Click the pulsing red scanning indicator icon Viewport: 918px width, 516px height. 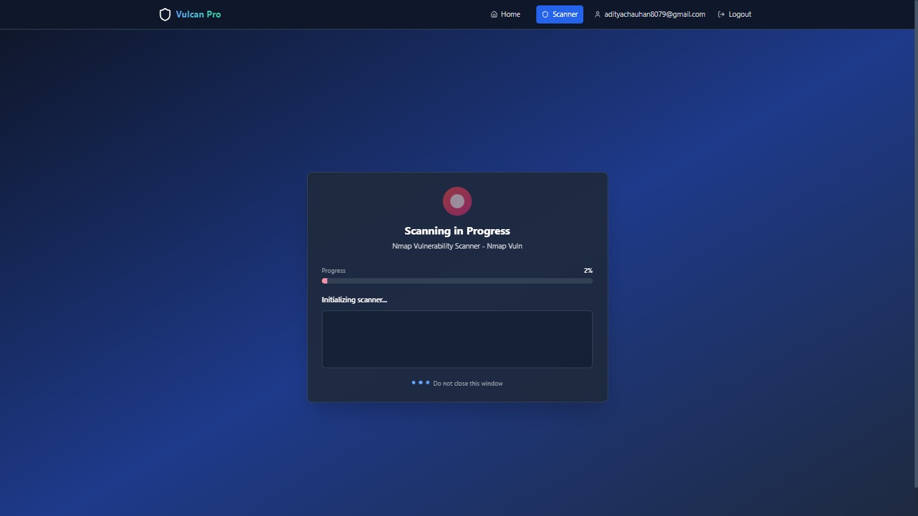tap(457, 201)
